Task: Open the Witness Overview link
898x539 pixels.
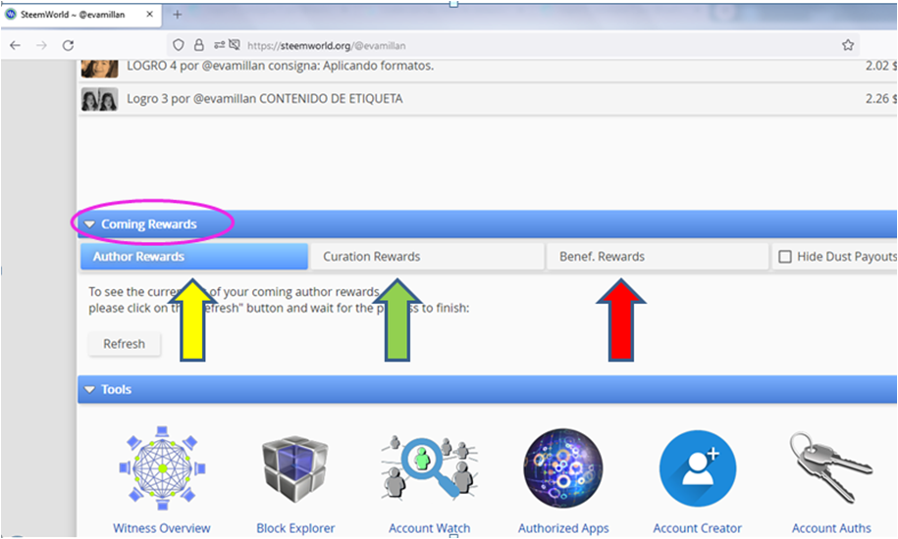Action: pos(162,528)
